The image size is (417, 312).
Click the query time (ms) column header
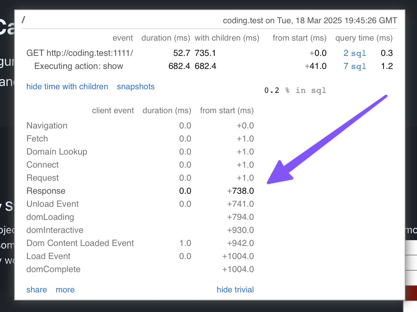364,38
